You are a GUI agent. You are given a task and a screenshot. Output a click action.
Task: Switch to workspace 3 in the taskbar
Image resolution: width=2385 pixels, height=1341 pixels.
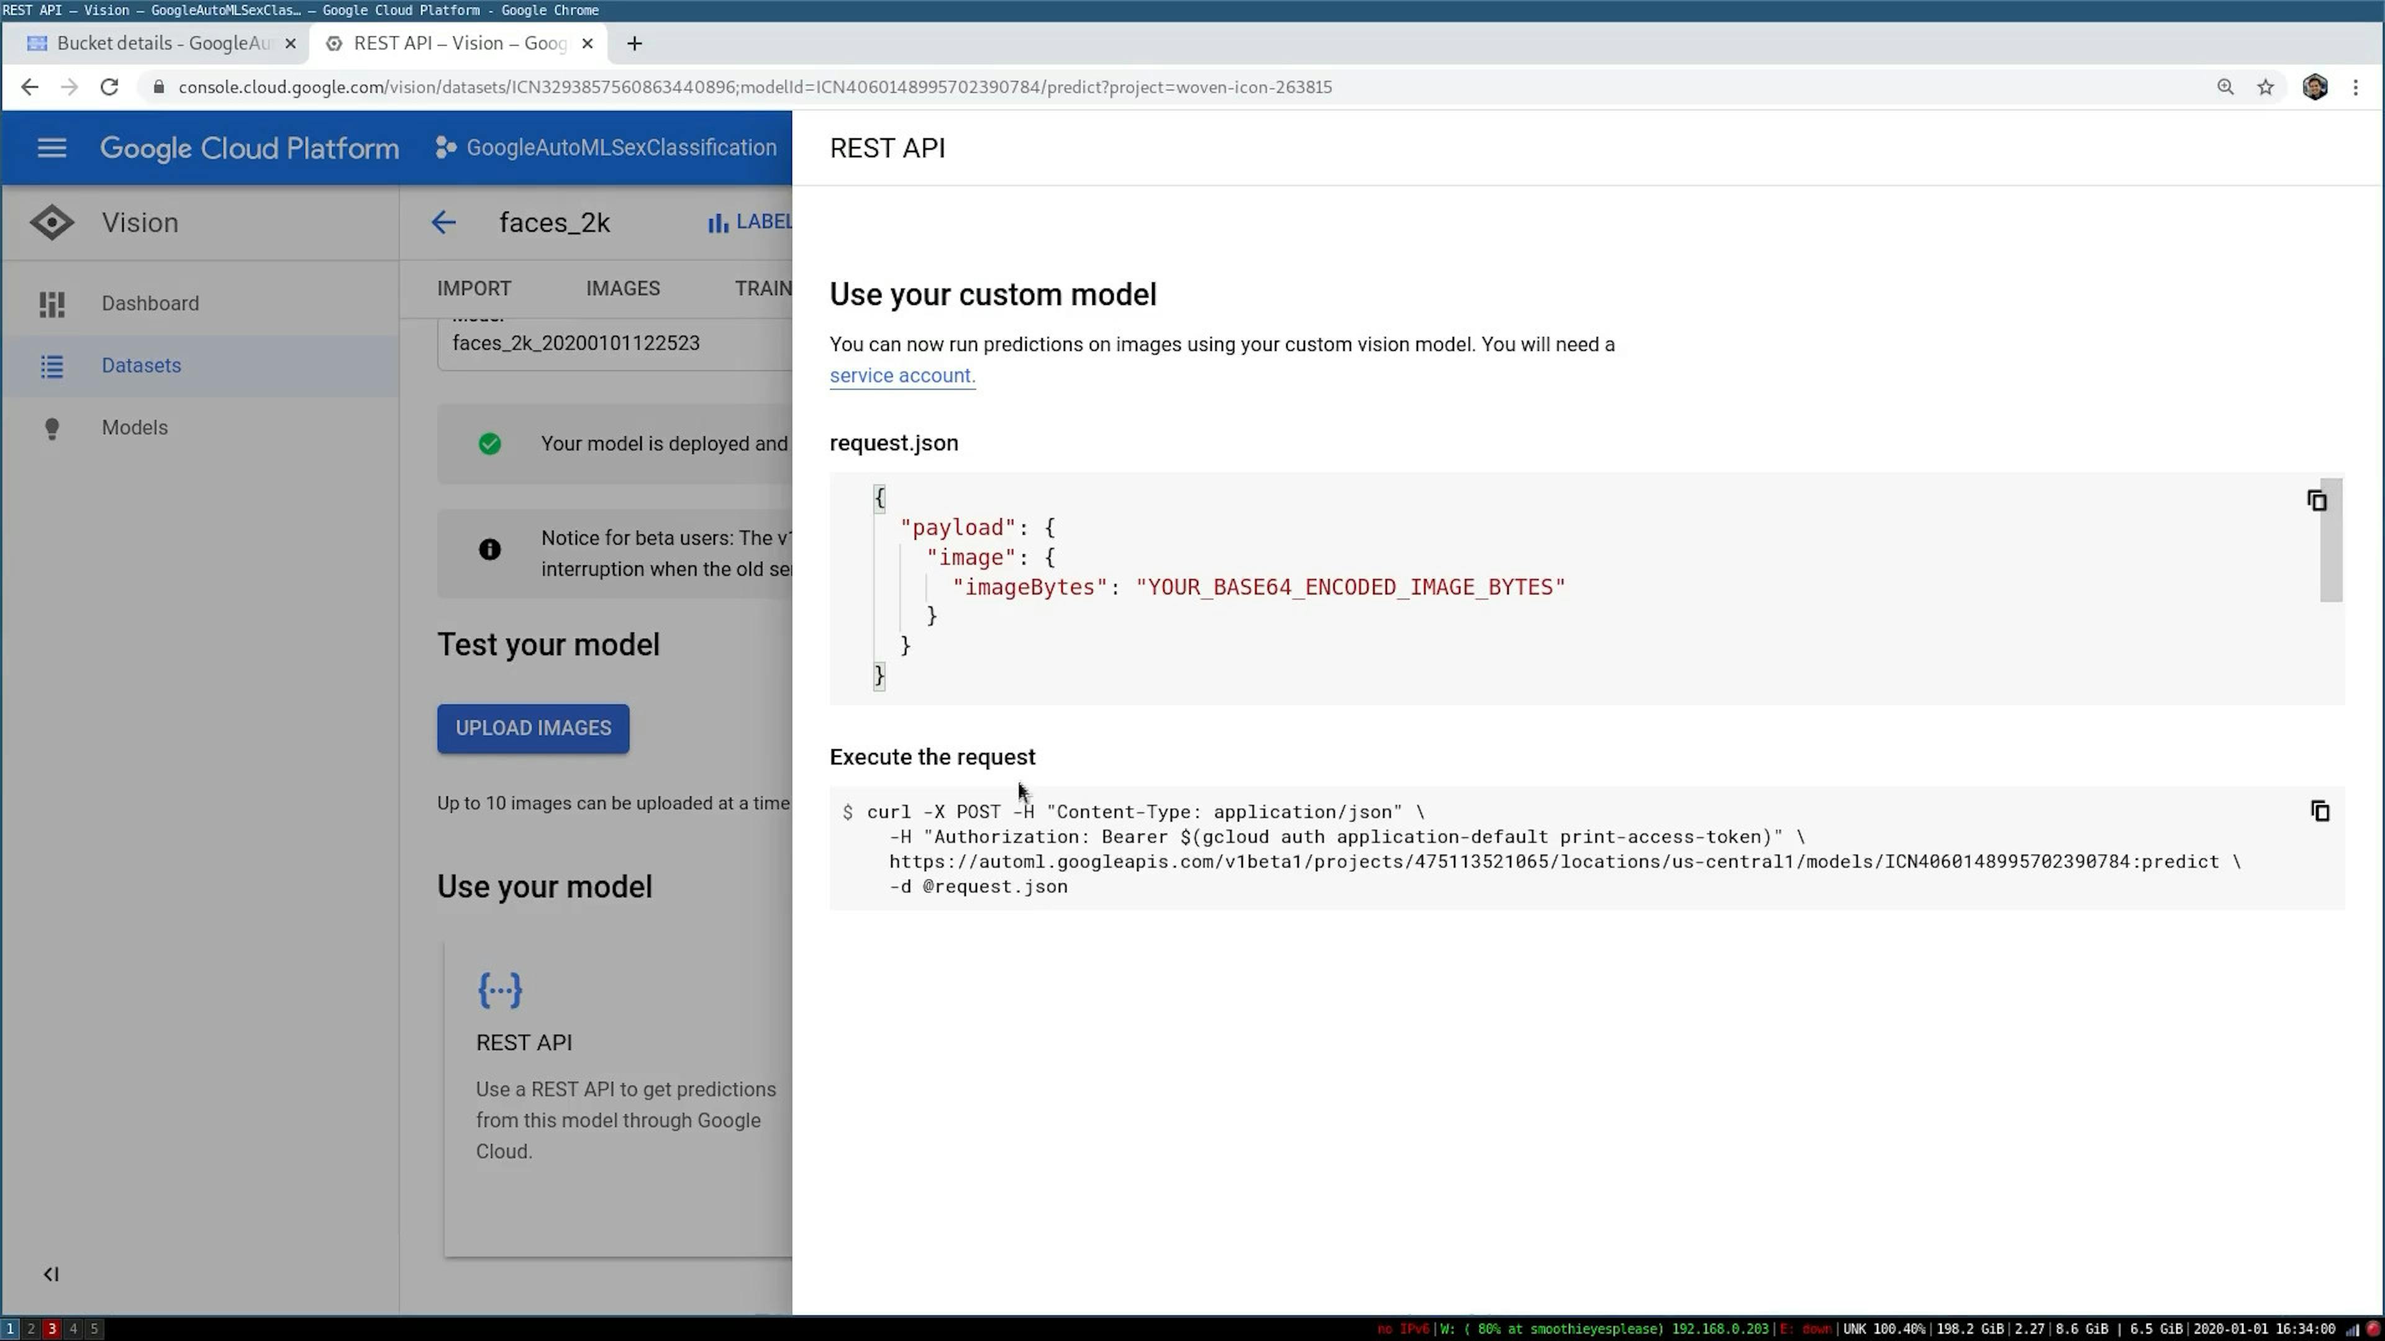[52, 1329]
